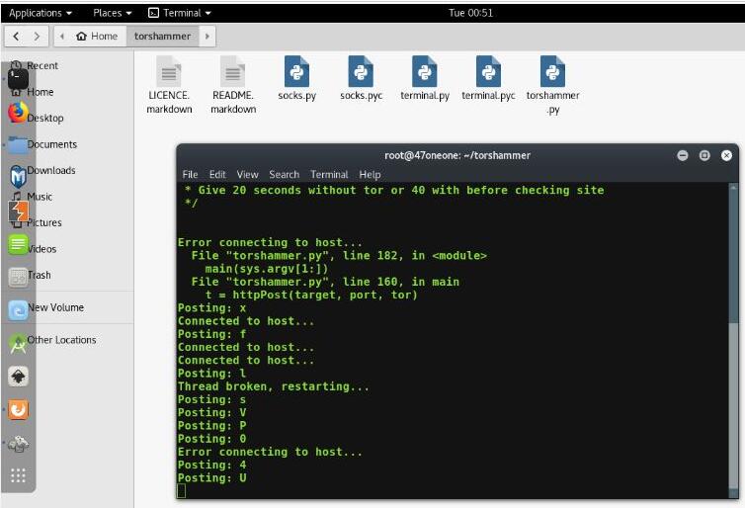Screen dimensions: 745x508
Task: Click the Help menu in Terminal
Action: 370,175
